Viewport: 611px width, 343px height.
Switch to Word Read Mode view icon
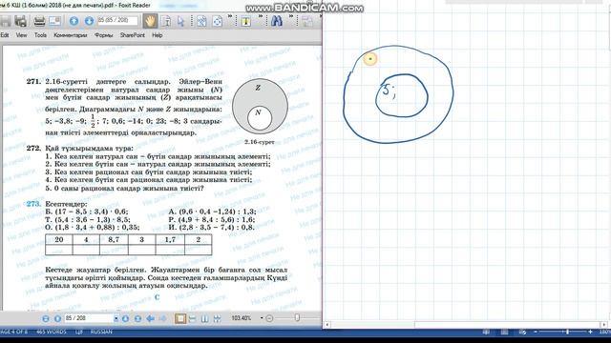(x=486, y=332)
